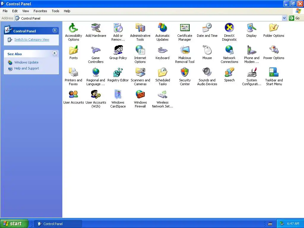Open Add Hardware wizard icon
This screenshot has width=304, height=228.
[96, 28]
